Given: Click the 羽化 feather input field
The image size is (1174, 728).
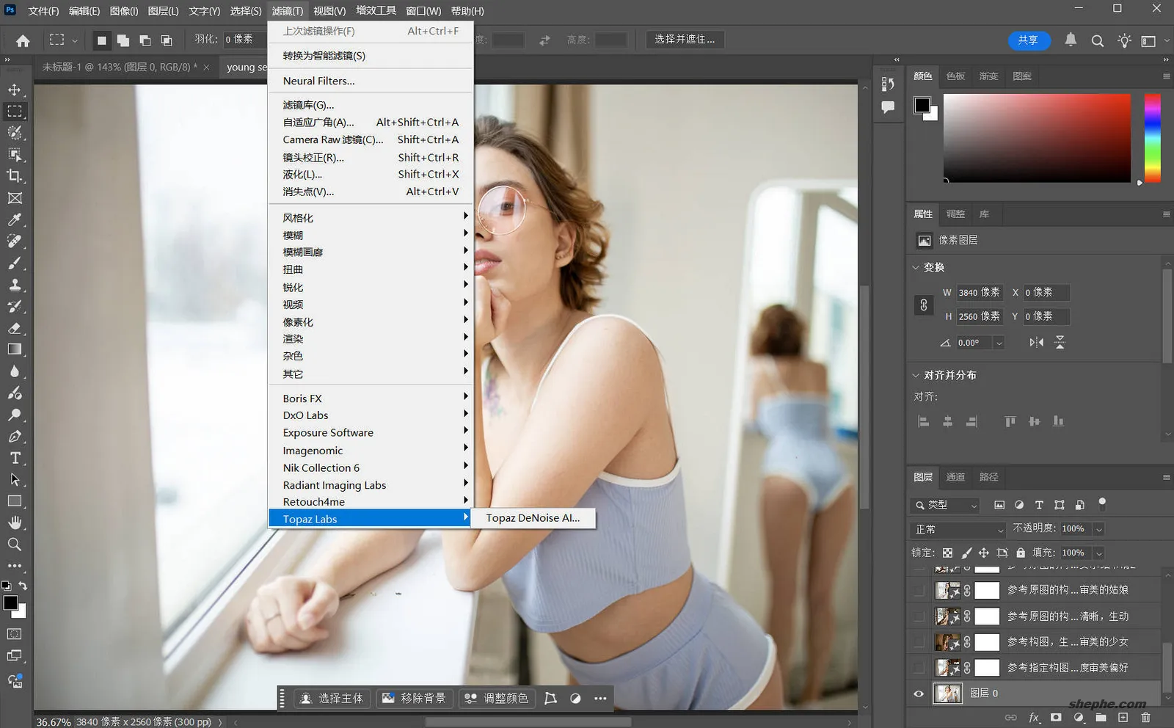Looking at the screenshot, I should tap(244, 40).
